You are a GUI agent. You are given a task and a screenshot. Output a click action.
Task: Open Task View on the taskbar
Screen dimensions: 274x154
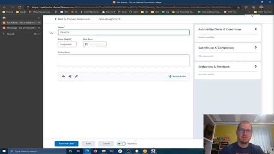click(x=78, y=151)
